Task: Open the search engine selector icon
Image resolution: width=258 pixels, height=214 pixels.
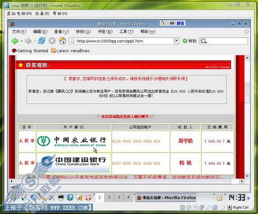Action: coord(203,41)
